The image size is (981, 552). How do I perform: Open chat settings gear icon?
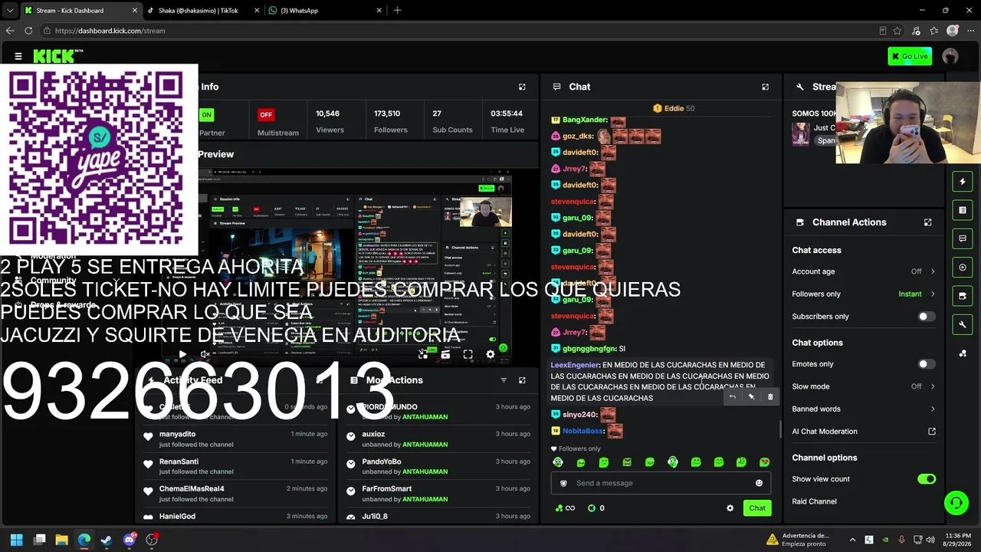click(x=730, y=508)
